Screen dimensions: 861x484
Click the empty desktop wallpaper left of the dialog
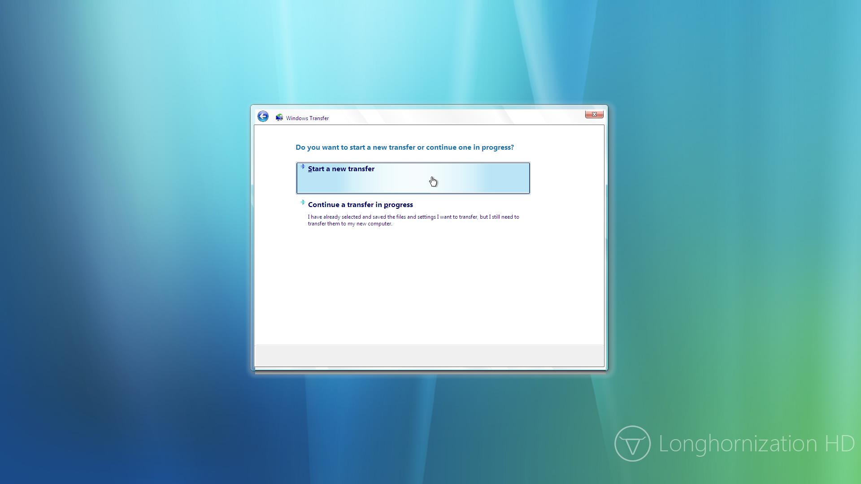(x=126, y=242)
